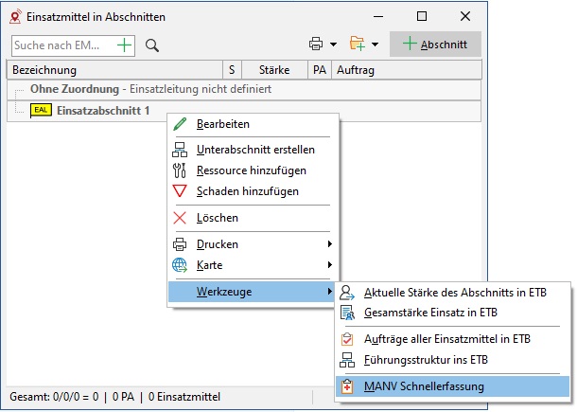The image size is (577, 412).
Task: Click the magnifier search icon
Action: click(152, 45)
